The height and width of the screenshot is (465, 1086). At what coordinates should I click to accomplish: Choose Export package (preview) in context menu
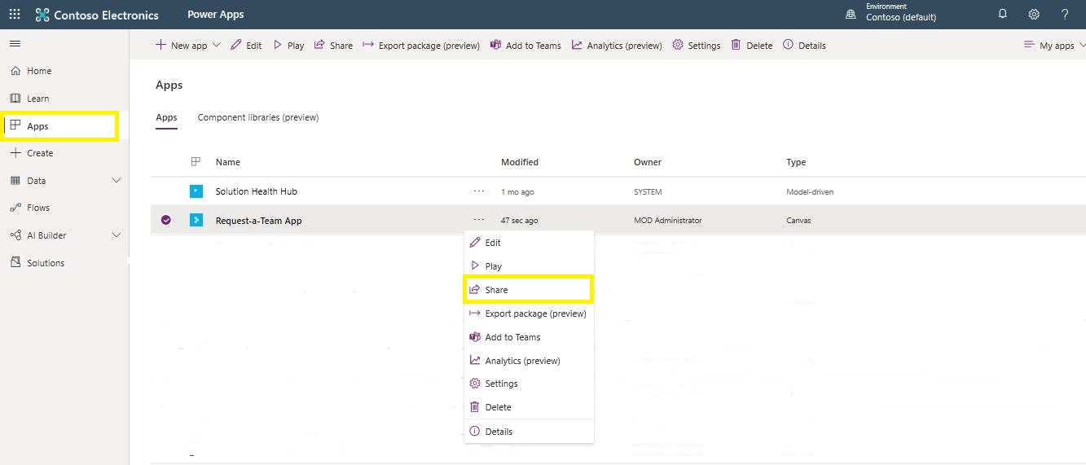[x=529, y=314]
